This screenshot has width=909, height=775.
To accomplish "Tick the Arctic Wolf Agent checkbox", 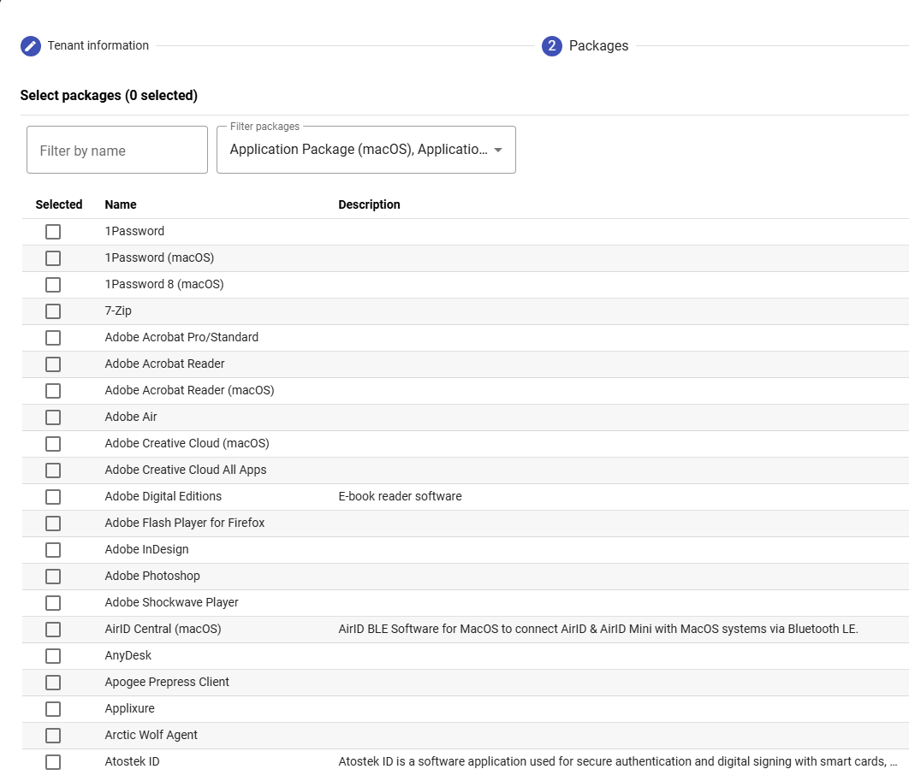I will [53, 736].
